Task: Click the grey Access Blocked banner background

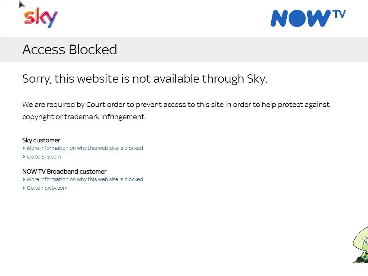Action: (235, 49)
